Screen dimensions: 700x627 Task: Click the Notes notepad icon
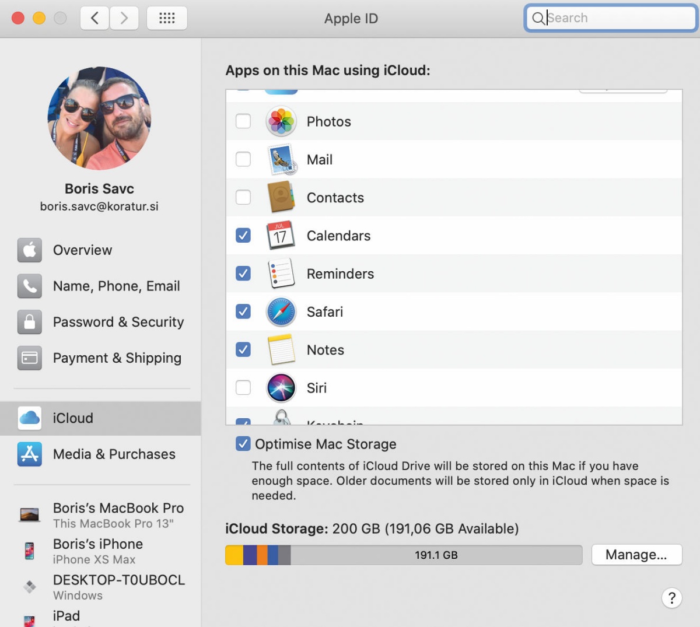[281, 349]
